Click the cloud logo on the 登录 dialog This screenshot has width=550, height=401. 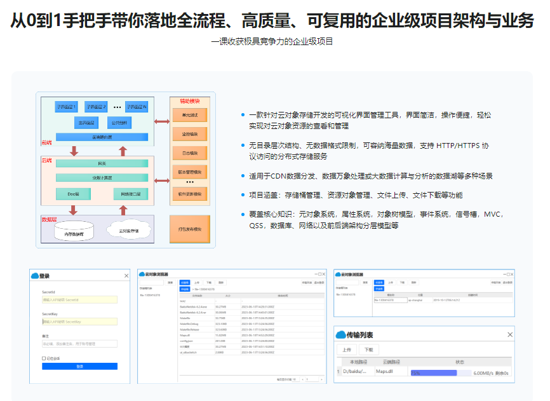point(35,276)
